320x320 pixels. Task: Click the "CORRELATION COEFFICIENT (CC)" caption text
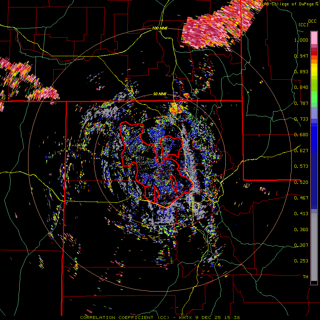pyautogui.click(x=125, y=318)
